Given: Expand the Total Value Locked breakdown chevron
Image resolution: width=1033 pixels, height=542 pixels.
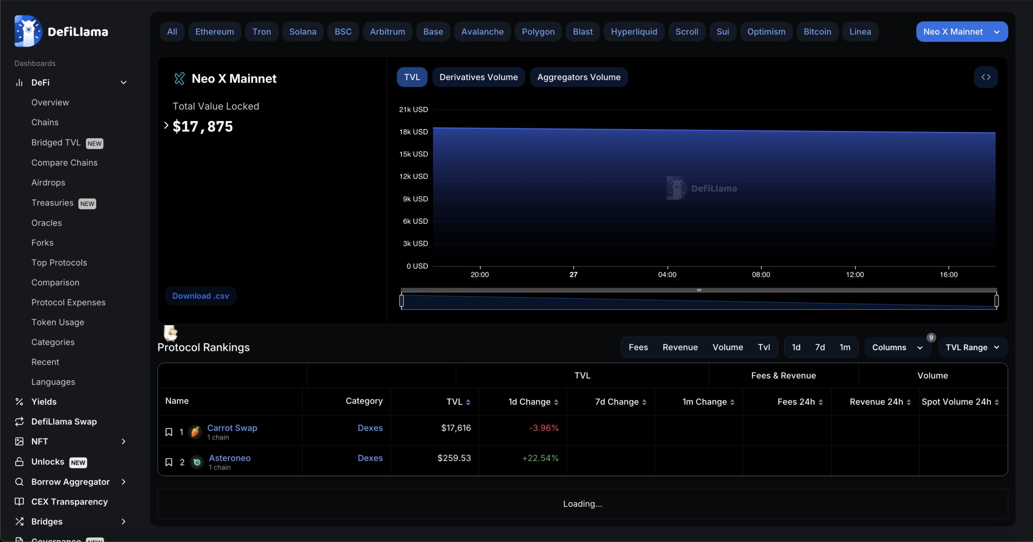Looking at the screenshot, I should point(166,125).
